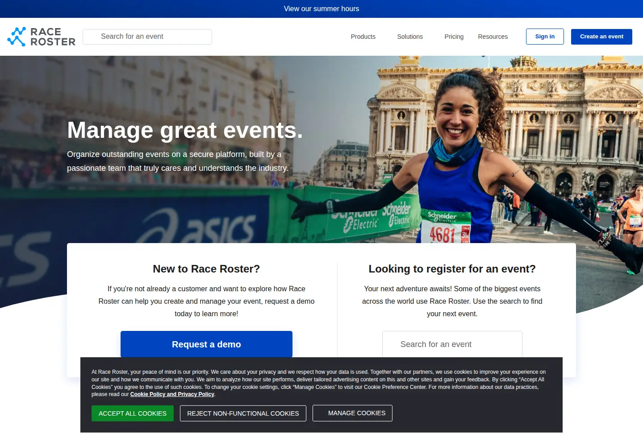Click the Sign in button
Image resolution: width=643 pixels, height=446 pixels.
pos(545,37)
